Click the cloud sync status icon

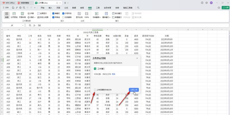click(219, 8)
